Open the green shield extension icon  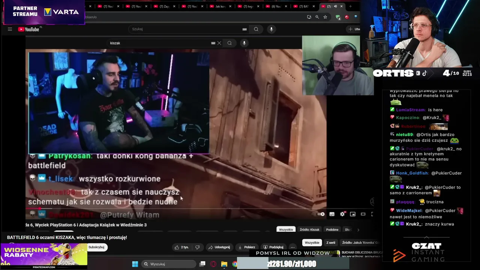point(338,17)
